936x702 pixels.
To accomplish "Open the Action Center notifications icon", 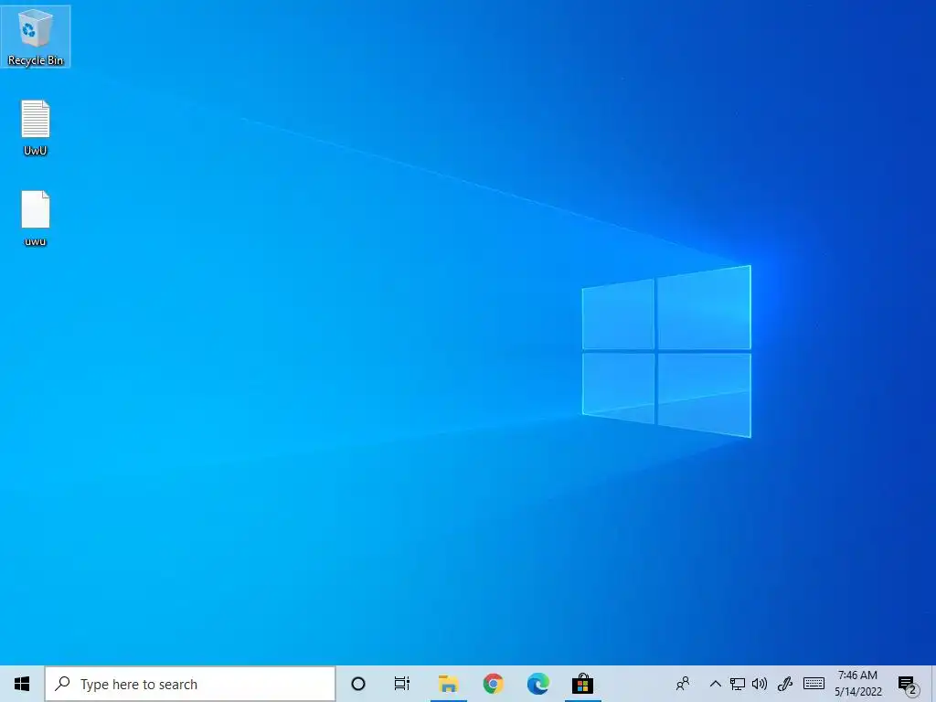I will 909,685.
